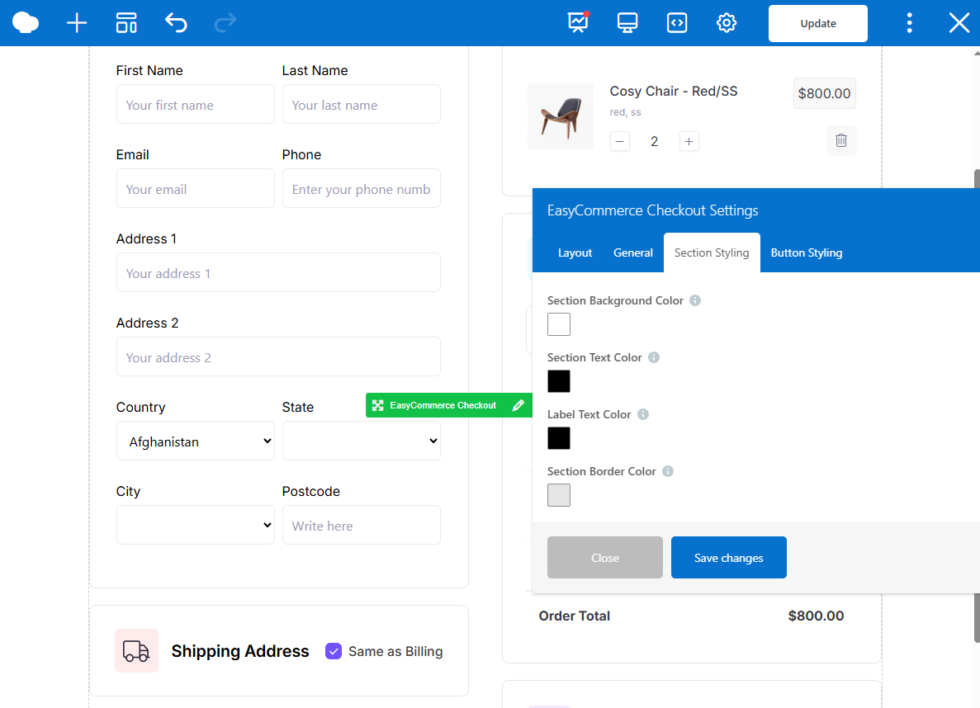Open the three-dot more options menu

coord(909,23)
